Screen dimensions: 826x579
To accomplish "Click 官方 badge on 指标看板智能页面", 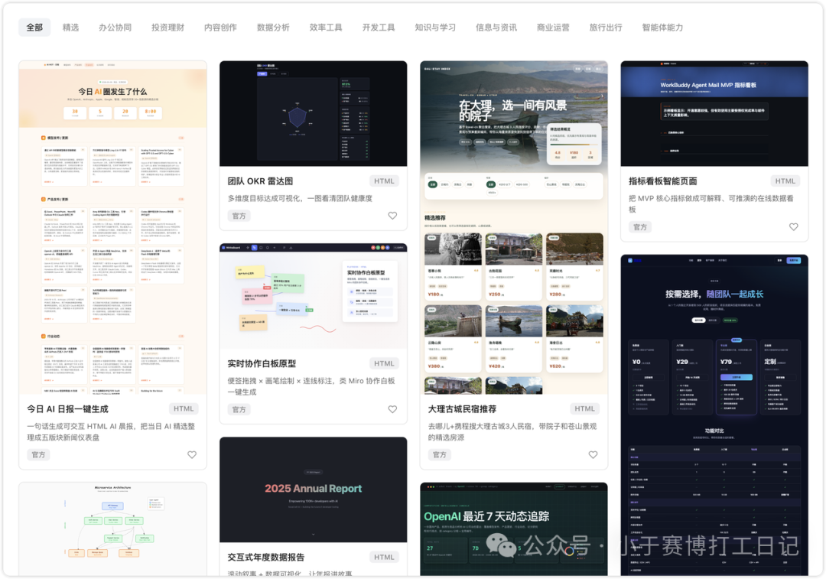I will coord(640,227).
